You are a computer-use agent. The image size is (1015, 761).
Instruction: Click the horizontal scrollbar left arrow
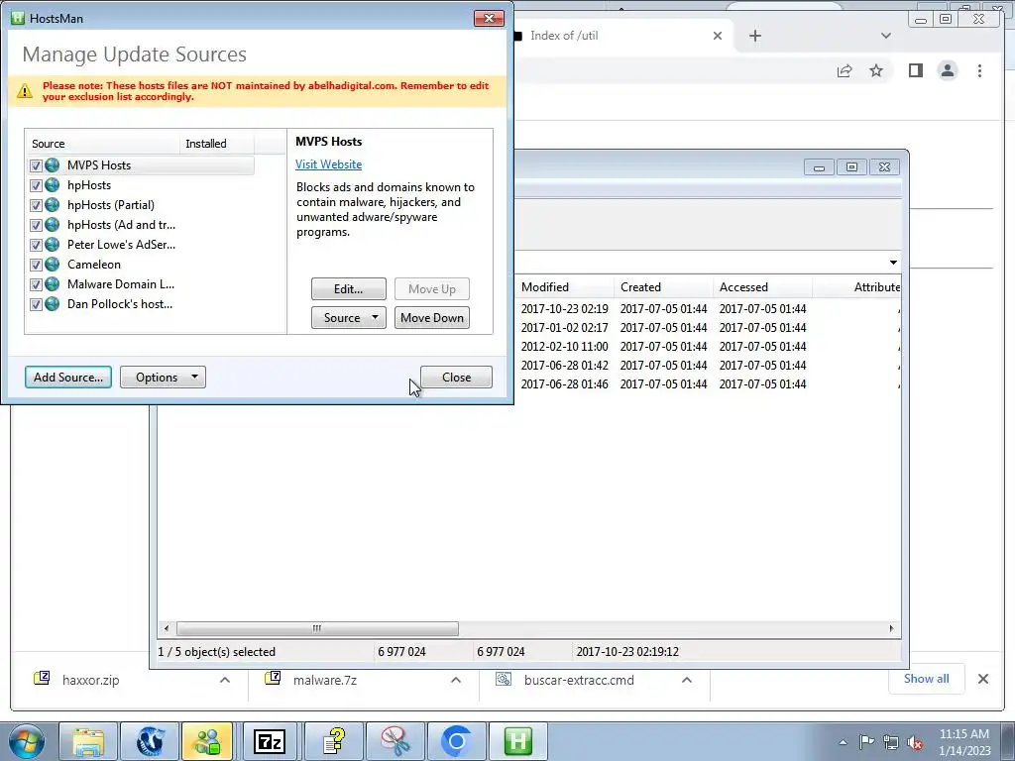click(167, 628)
